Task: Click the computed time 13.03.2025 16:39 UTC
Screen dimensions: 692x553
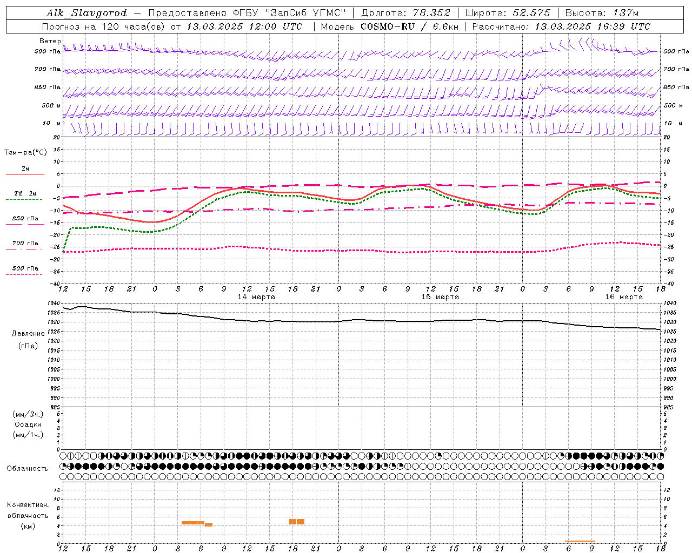Action: (x=593, y=26)
